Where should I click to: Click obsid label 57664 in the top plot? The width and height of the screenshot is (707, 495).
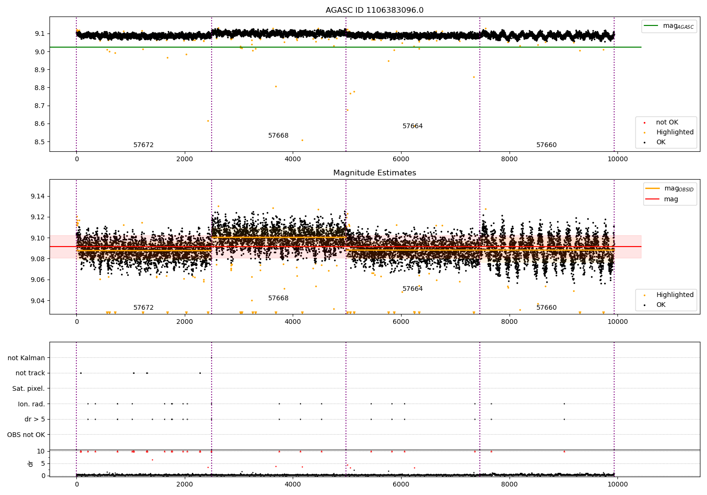click(412, 126)
